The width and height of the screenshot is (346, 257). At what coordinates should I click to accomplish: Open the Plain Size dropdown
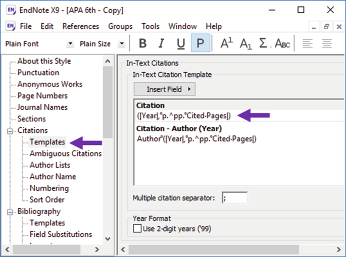[x=122, y=44]
